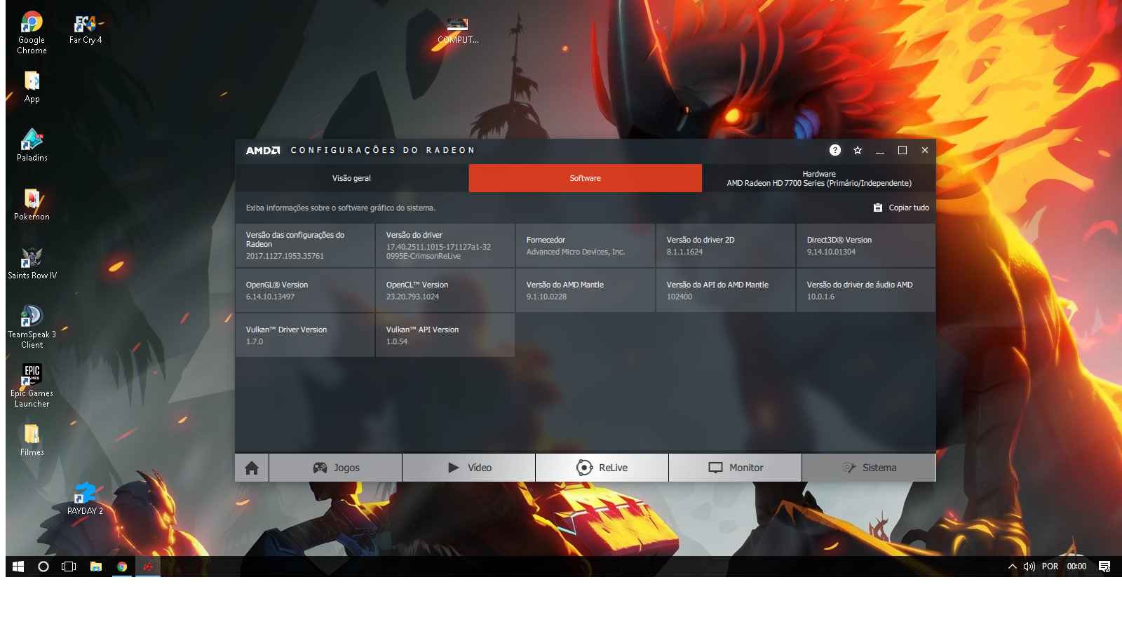Select the Versão do AMD Mantle tile

coord(586,290)
